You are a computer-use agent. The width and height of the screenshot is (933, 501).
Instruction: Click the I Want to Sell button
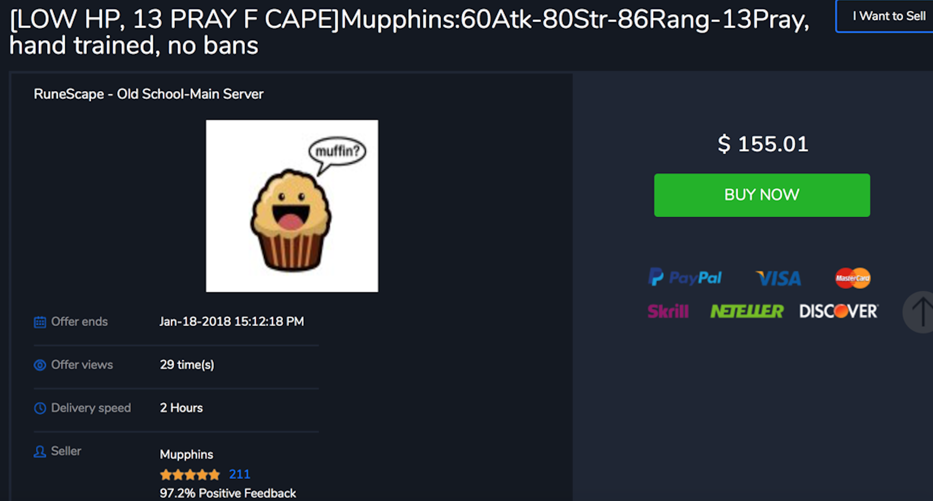885,16
